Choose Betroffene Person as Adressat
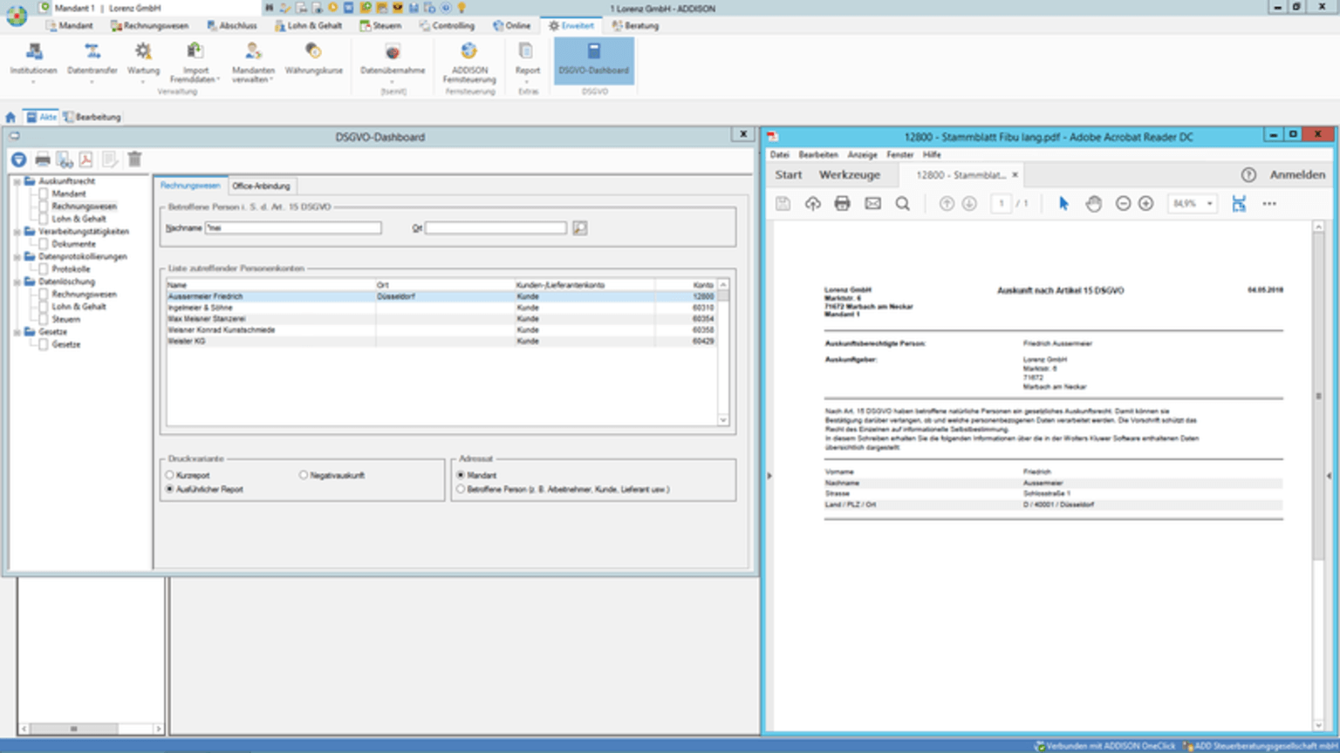Viewport: 1340px width, 753px height. click(x=461, y=490)
